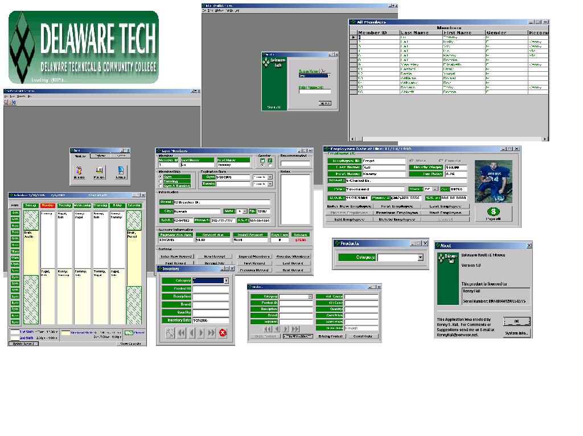
Task: Open the Category dropdown in Order window
Action: pos(310,297)
